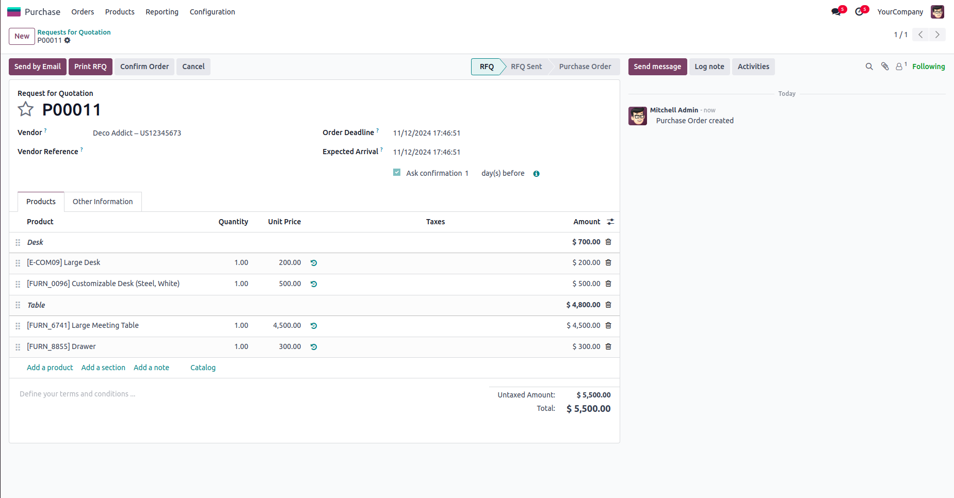Screen dimensions: 954x498
Task: Switch to the Other Information tab
Action: click(103, 202)
